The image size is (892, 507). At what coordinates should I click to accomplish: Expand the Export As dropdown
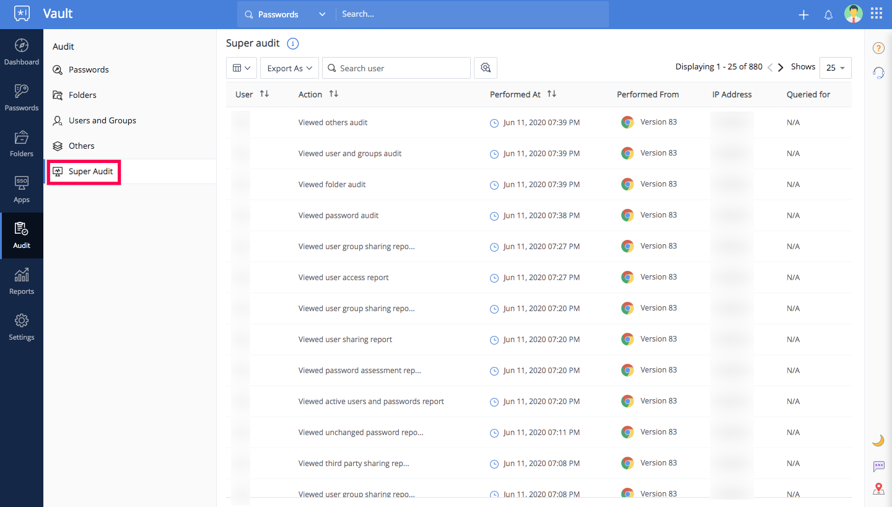tap(289, 68)
